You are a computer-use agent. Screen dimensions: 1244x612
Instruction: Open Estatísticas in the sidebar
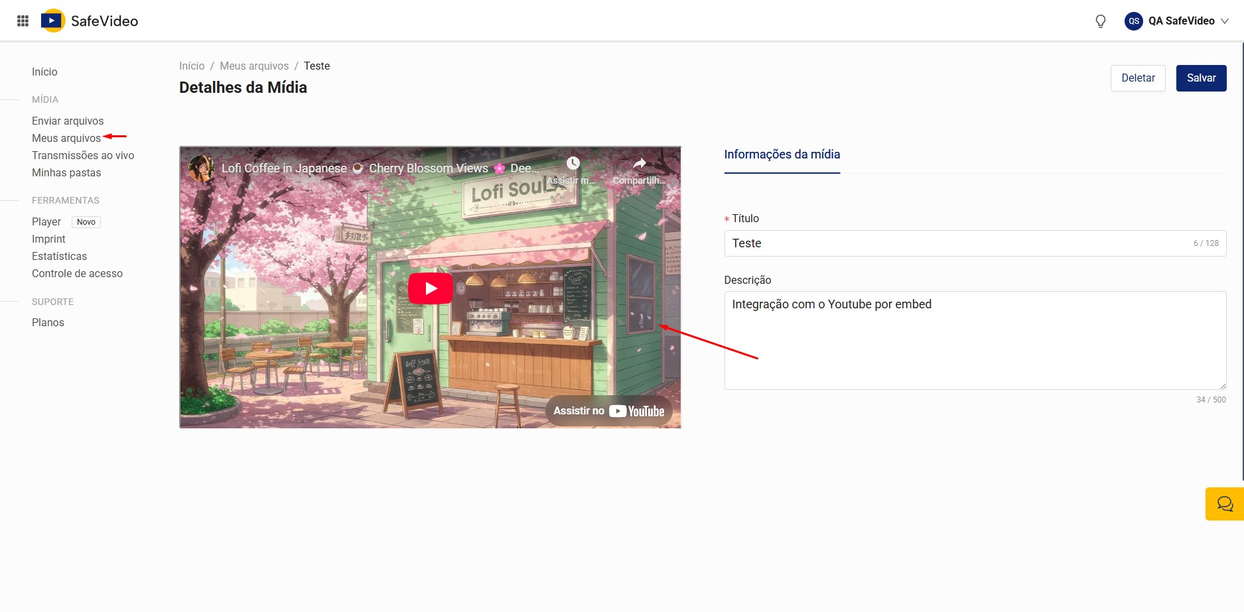click(59, 256)
